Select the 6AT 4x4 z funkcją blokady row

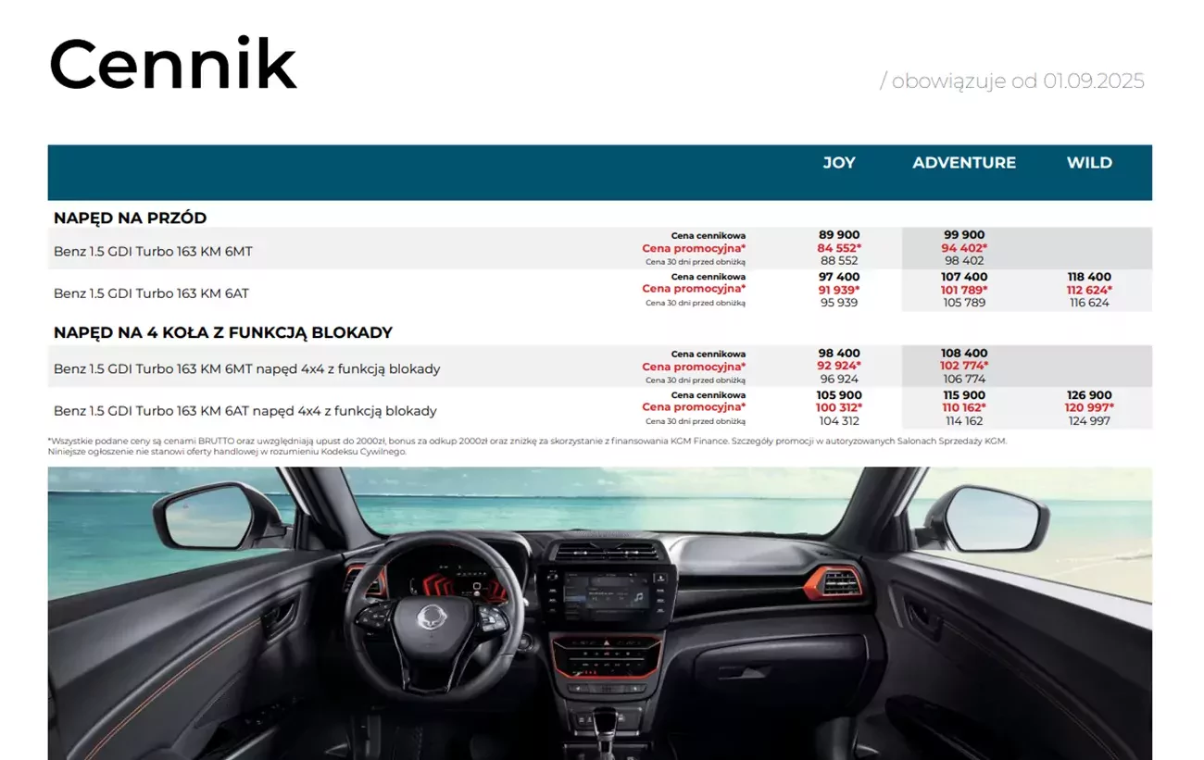pos(245,411)
